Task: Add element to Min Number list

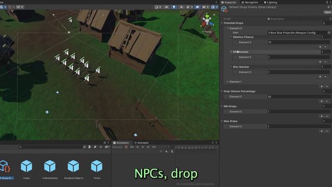Action: (x=320, y=62)
